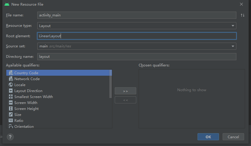Click the Screen Height icon
Viewport: 251px width, 146px height.
click(11, 109)
